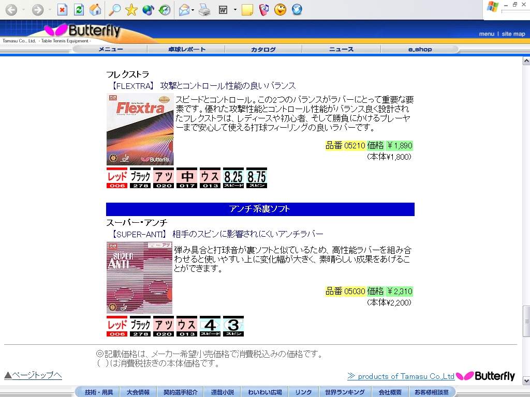Screen dimensions: 530x397
Task: Click the yellow sticky note icon
Action: click(247, 9)
